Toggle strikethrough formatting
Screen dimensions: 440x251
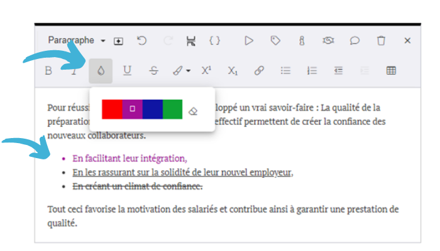[153, 71]
